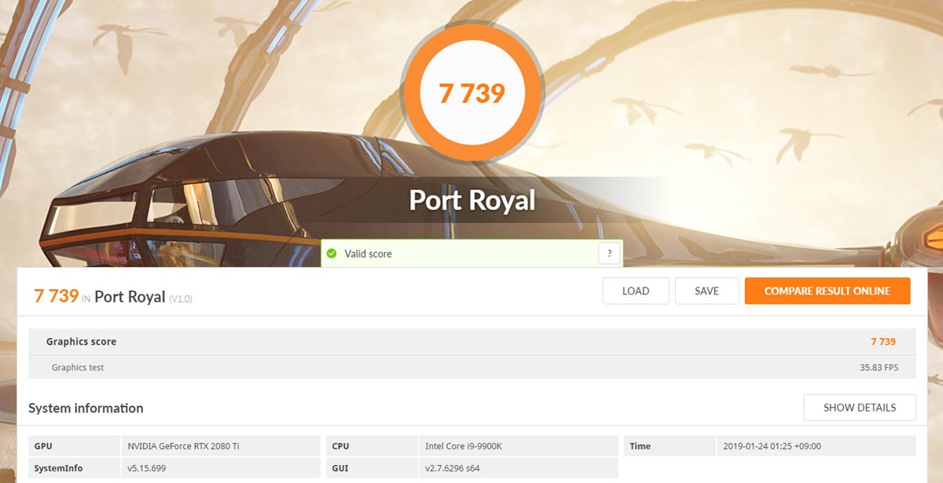Viewport: 943px width, 483px height.
Task: Click the 35.83 FPS value
Action: coord(879,368)
